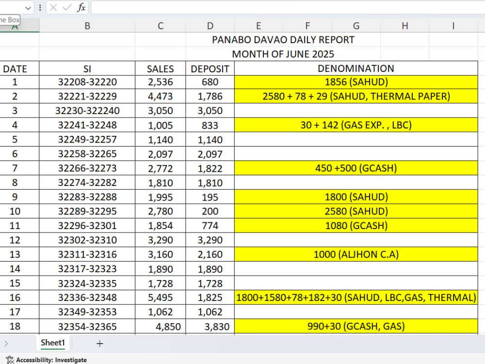The height and width of the screenshot is (364, 485).
Task: Select column F header
Action: pos(307,26)
